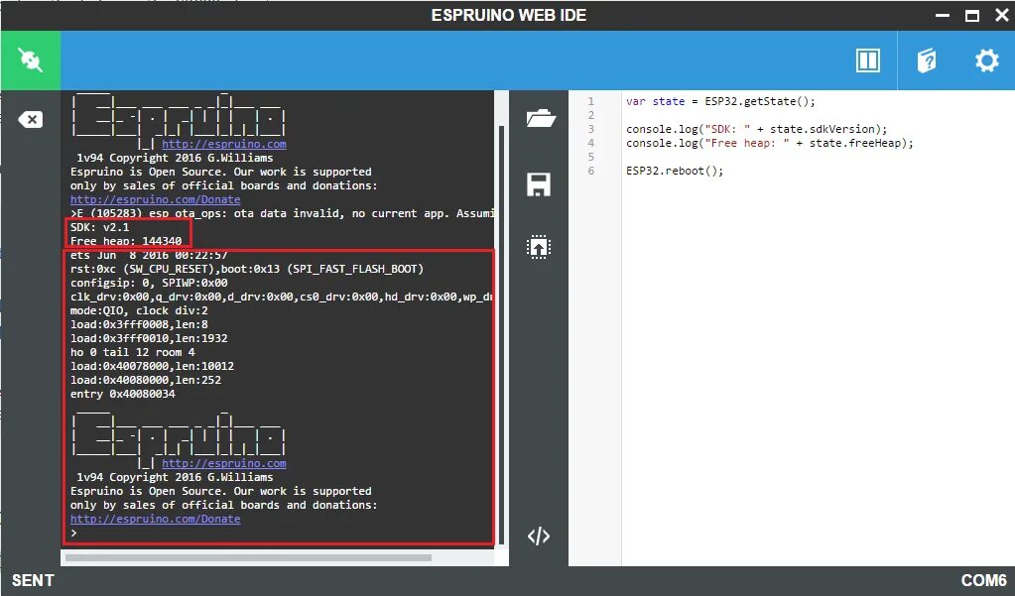Click the 'entry 0x40080034' terminal line
The image size is (1015, 596).
tap(123, 394)
